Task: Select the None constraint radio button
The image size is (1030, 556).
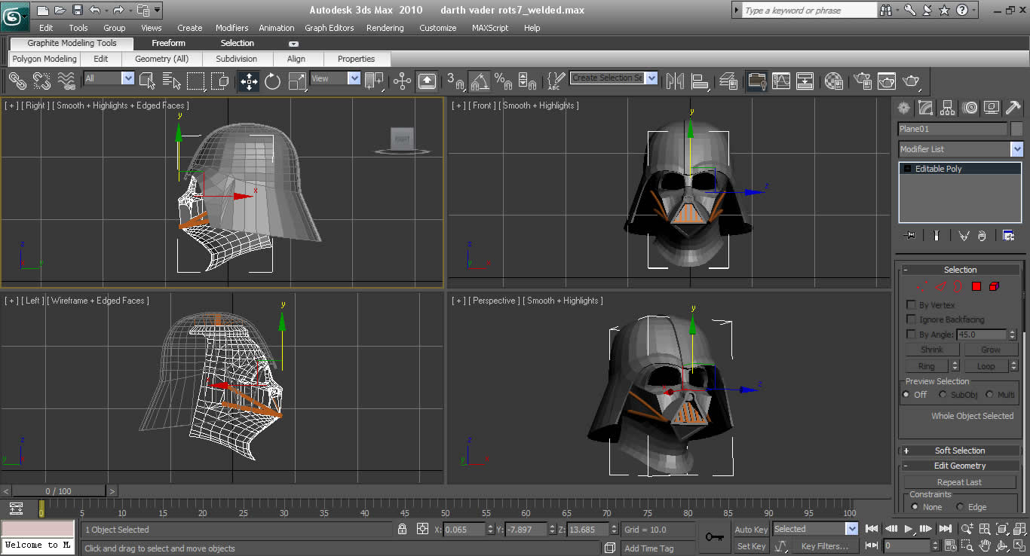Action: click(x=915, y=507)
